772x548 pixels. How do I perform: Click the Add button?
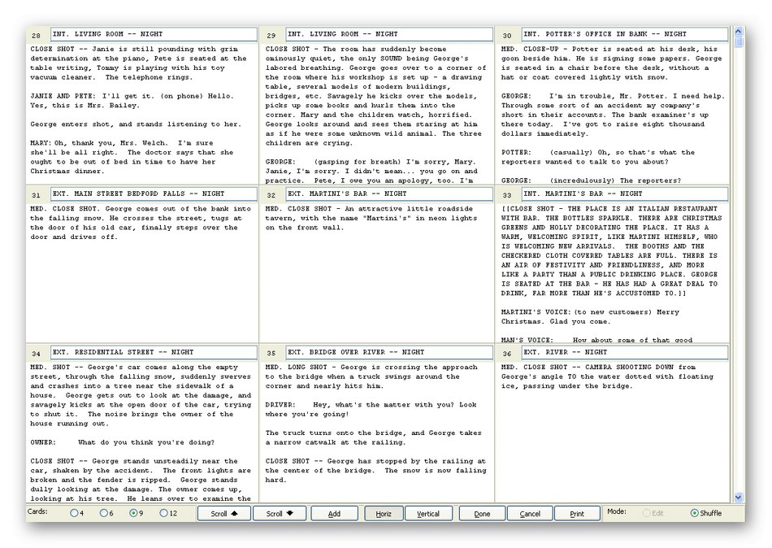click(334, 514)
